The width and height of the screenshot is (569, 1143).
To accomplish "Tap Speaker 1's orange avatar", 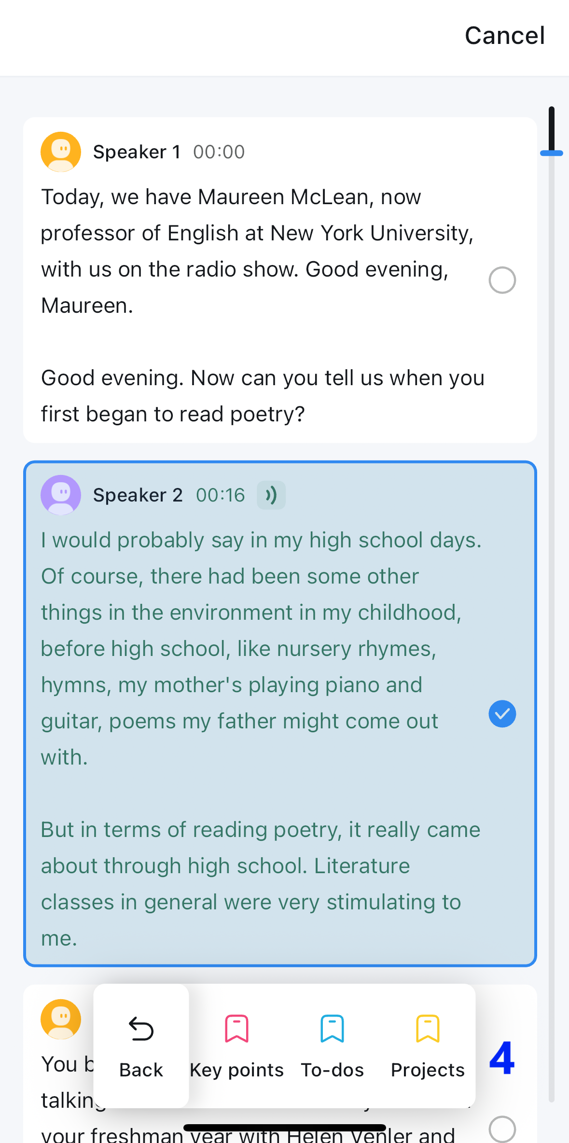I will (x=61, y=152).
